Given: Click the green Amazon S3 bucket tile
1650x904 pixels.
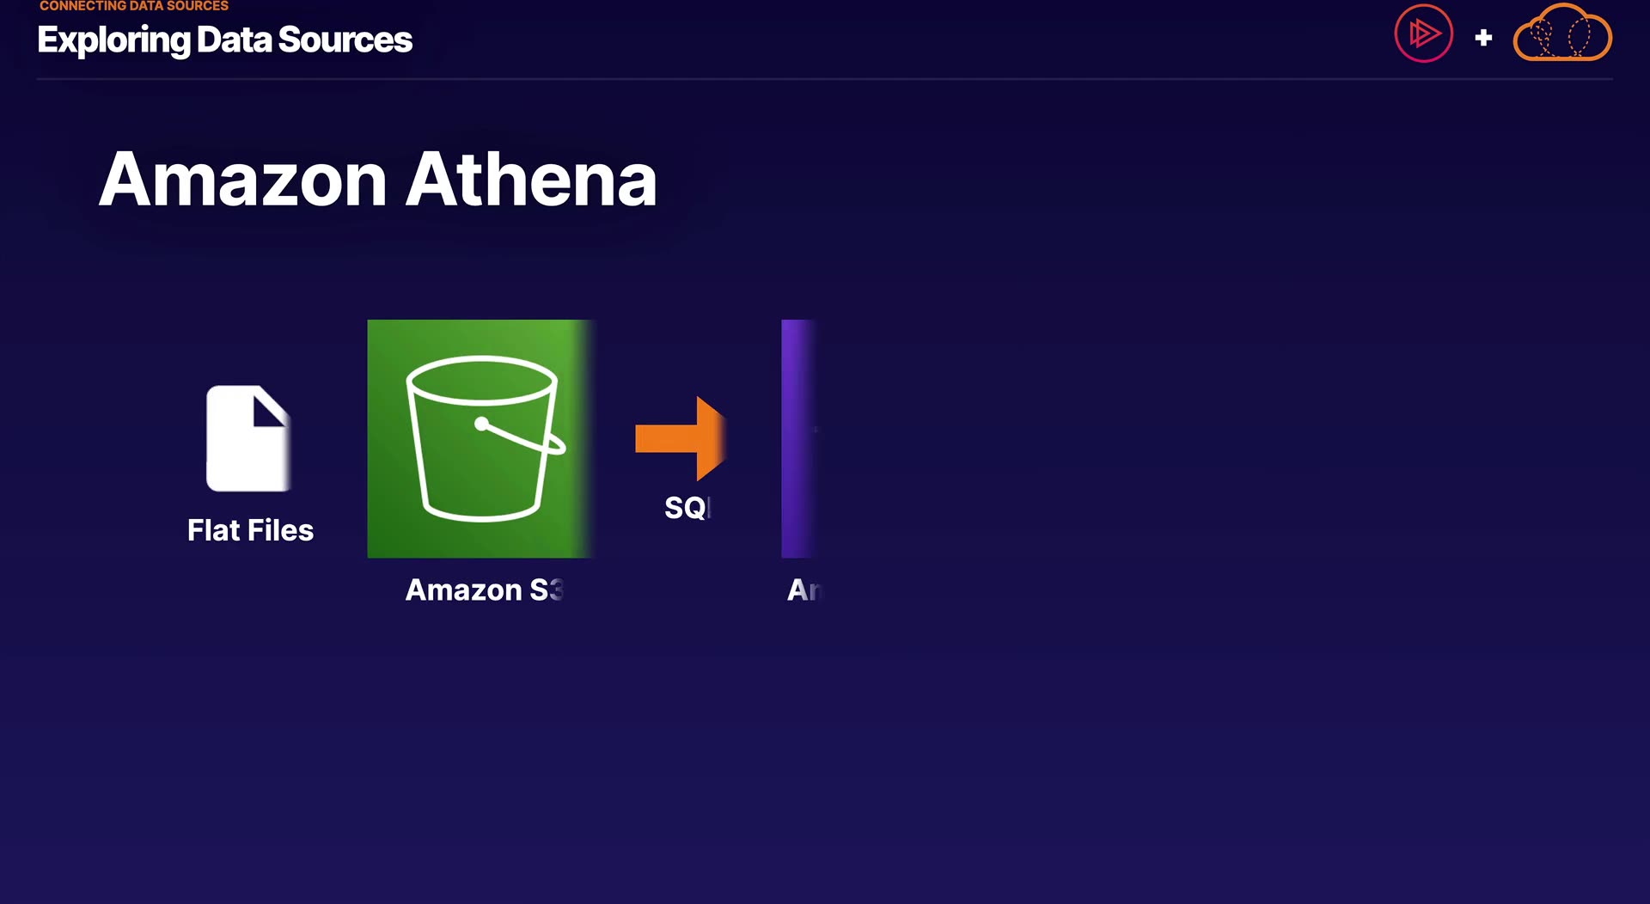Looking at the screenshot, I should [479, 438].
